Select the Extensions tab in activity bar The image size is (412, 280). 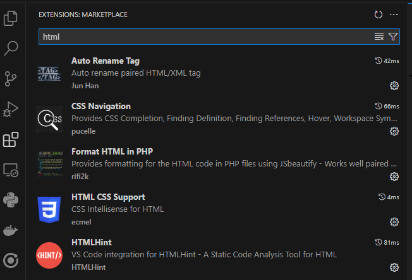[11, 139]
